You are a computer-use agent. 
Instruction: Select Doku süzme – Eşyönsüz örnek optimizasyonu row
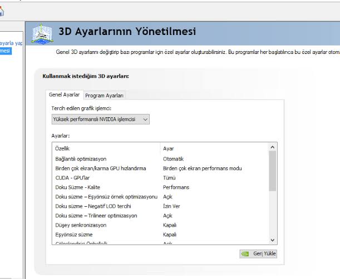point(161,197)
